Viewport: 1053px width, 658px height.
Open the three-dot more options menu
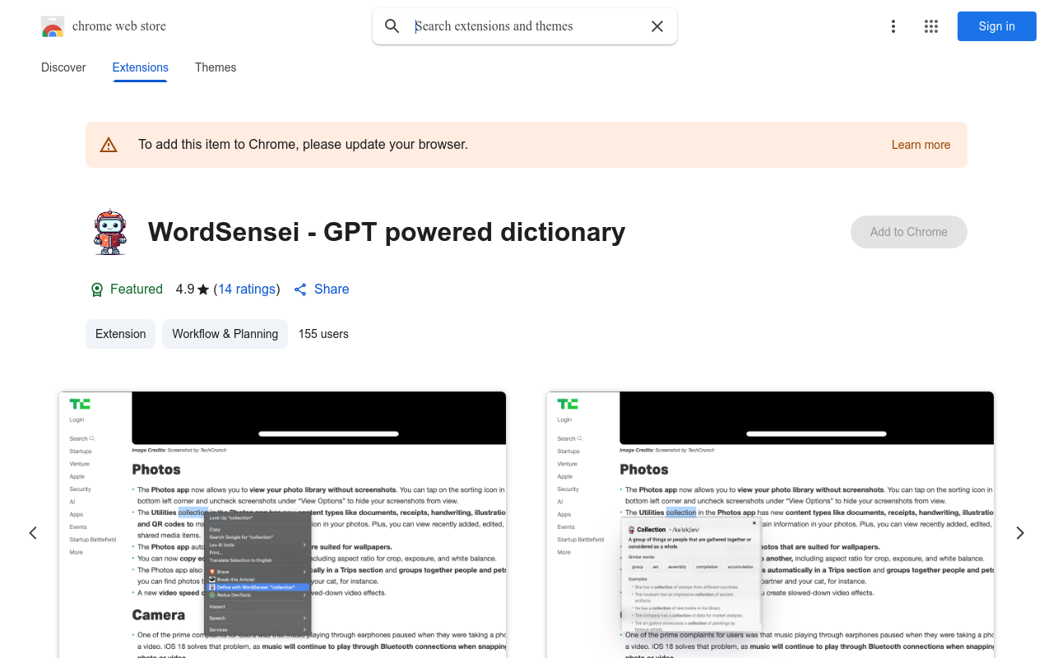893,26
